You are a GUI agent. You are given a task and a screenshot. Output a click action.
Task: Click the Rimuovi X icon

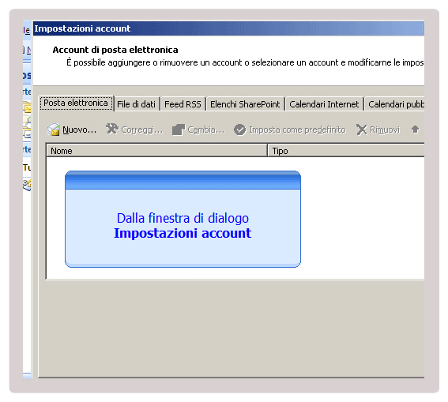coord(362,130)
